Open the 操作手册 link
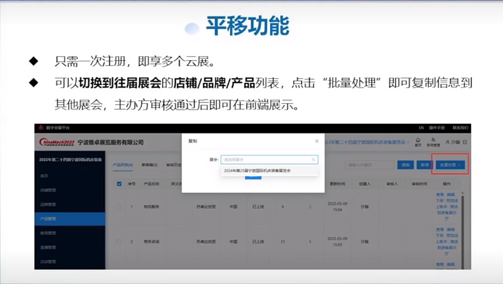This screenshot has width=503, height=284. pyautogui.click(x=437, y=128)
